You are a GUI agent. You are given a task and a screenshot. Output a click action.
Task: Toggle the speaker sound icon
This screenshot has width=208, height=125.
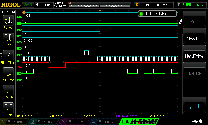(201, 121)
